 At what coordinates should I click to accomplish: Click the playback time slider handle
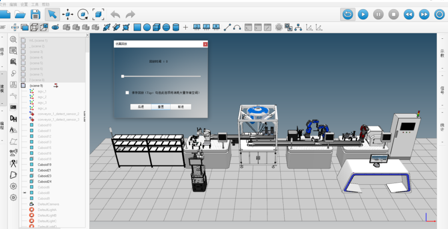point(123,76)
